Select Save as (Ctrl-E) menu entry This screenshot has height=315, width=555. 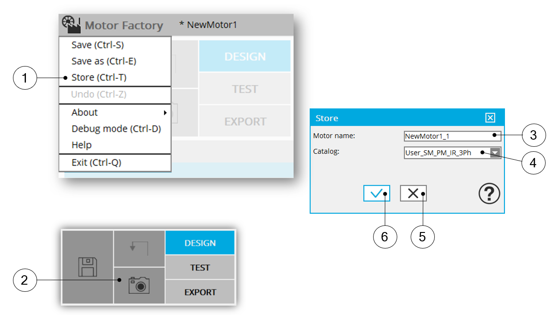point(104,61)
